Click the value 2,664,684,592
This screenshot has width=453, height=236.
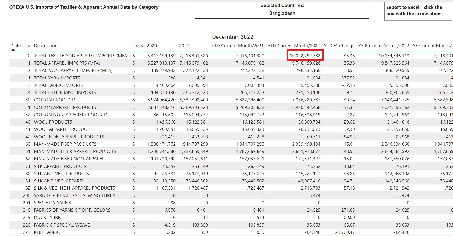[395, 151]
